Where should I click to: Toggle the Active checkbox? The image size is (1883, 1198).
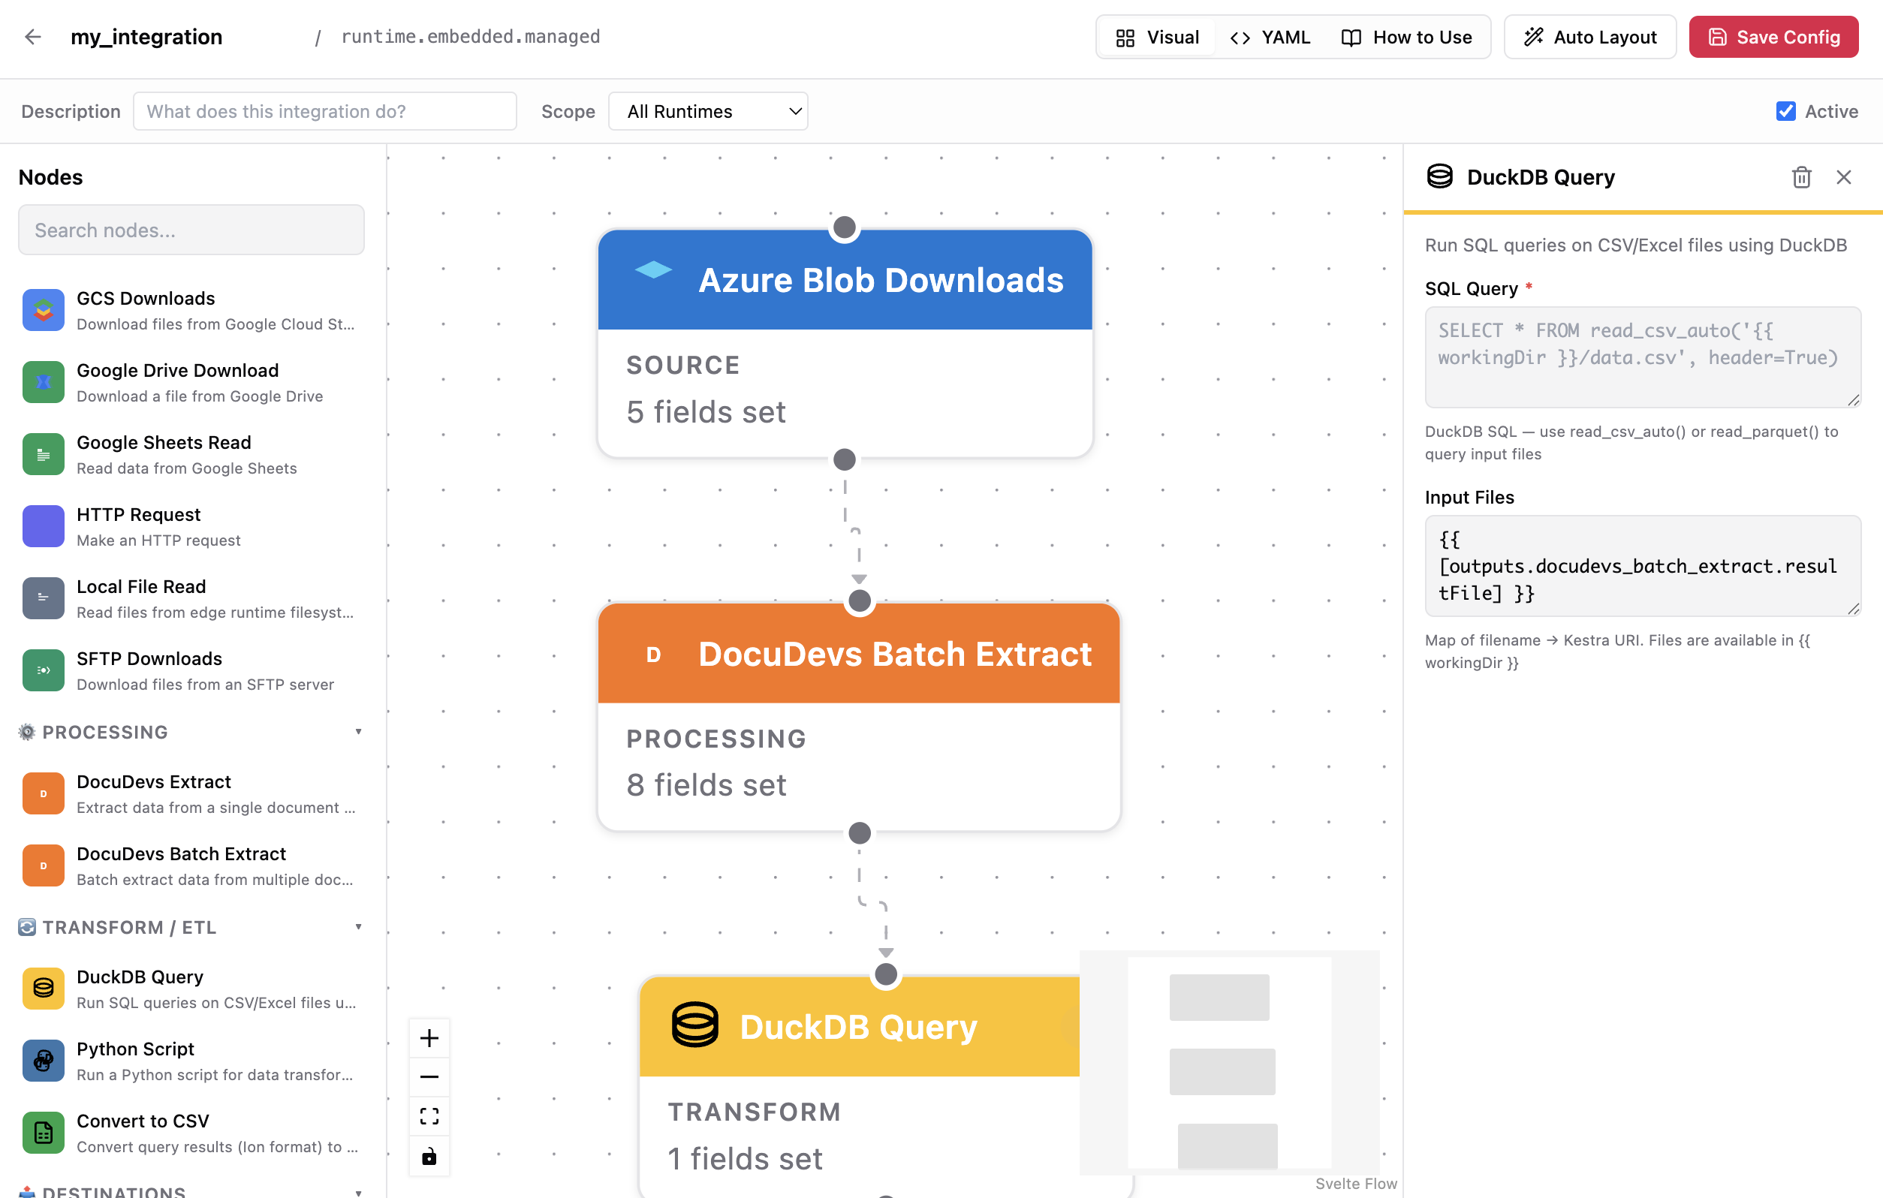pos(1785,111)
